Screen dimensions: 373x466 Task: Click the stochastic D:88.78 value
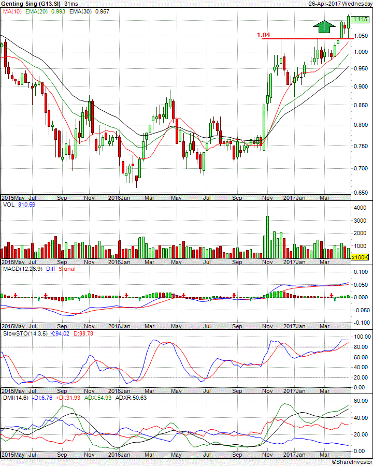coord(83,333)
